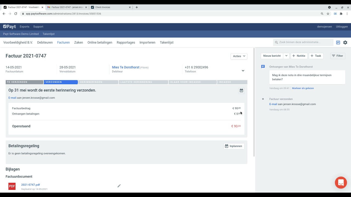351x197 pixels.
Task: Expand invoice details chevron next to Telefoon
Action: [243, 71]
